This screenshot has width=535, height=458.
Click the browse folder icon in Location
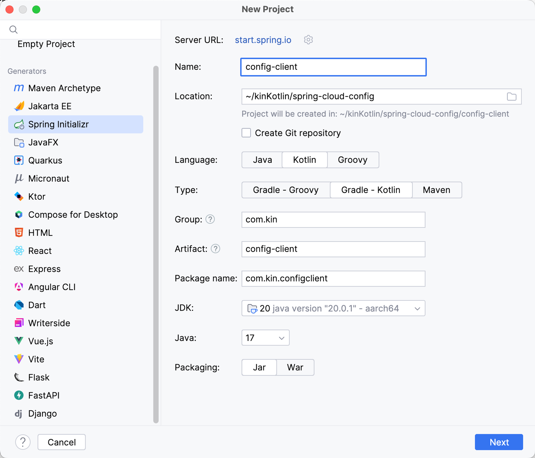pyautogui.click(x=511, y=96)
